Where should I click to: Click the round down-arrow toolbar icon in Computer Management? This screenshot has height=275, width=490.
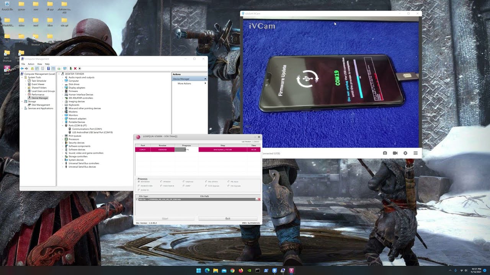(80, 68)
